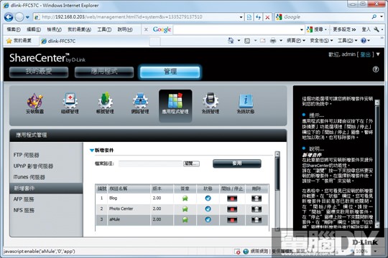Open the System Management icon
The image size is (388, 258).
point(211,104)
